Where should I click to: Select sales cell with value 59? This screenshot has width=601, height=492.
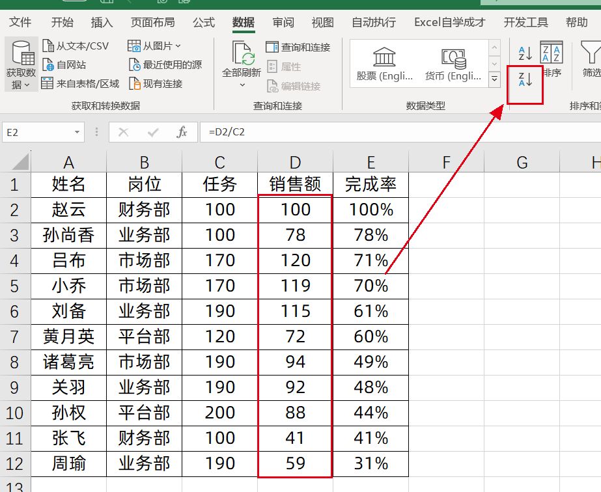(x=295, y=463)
